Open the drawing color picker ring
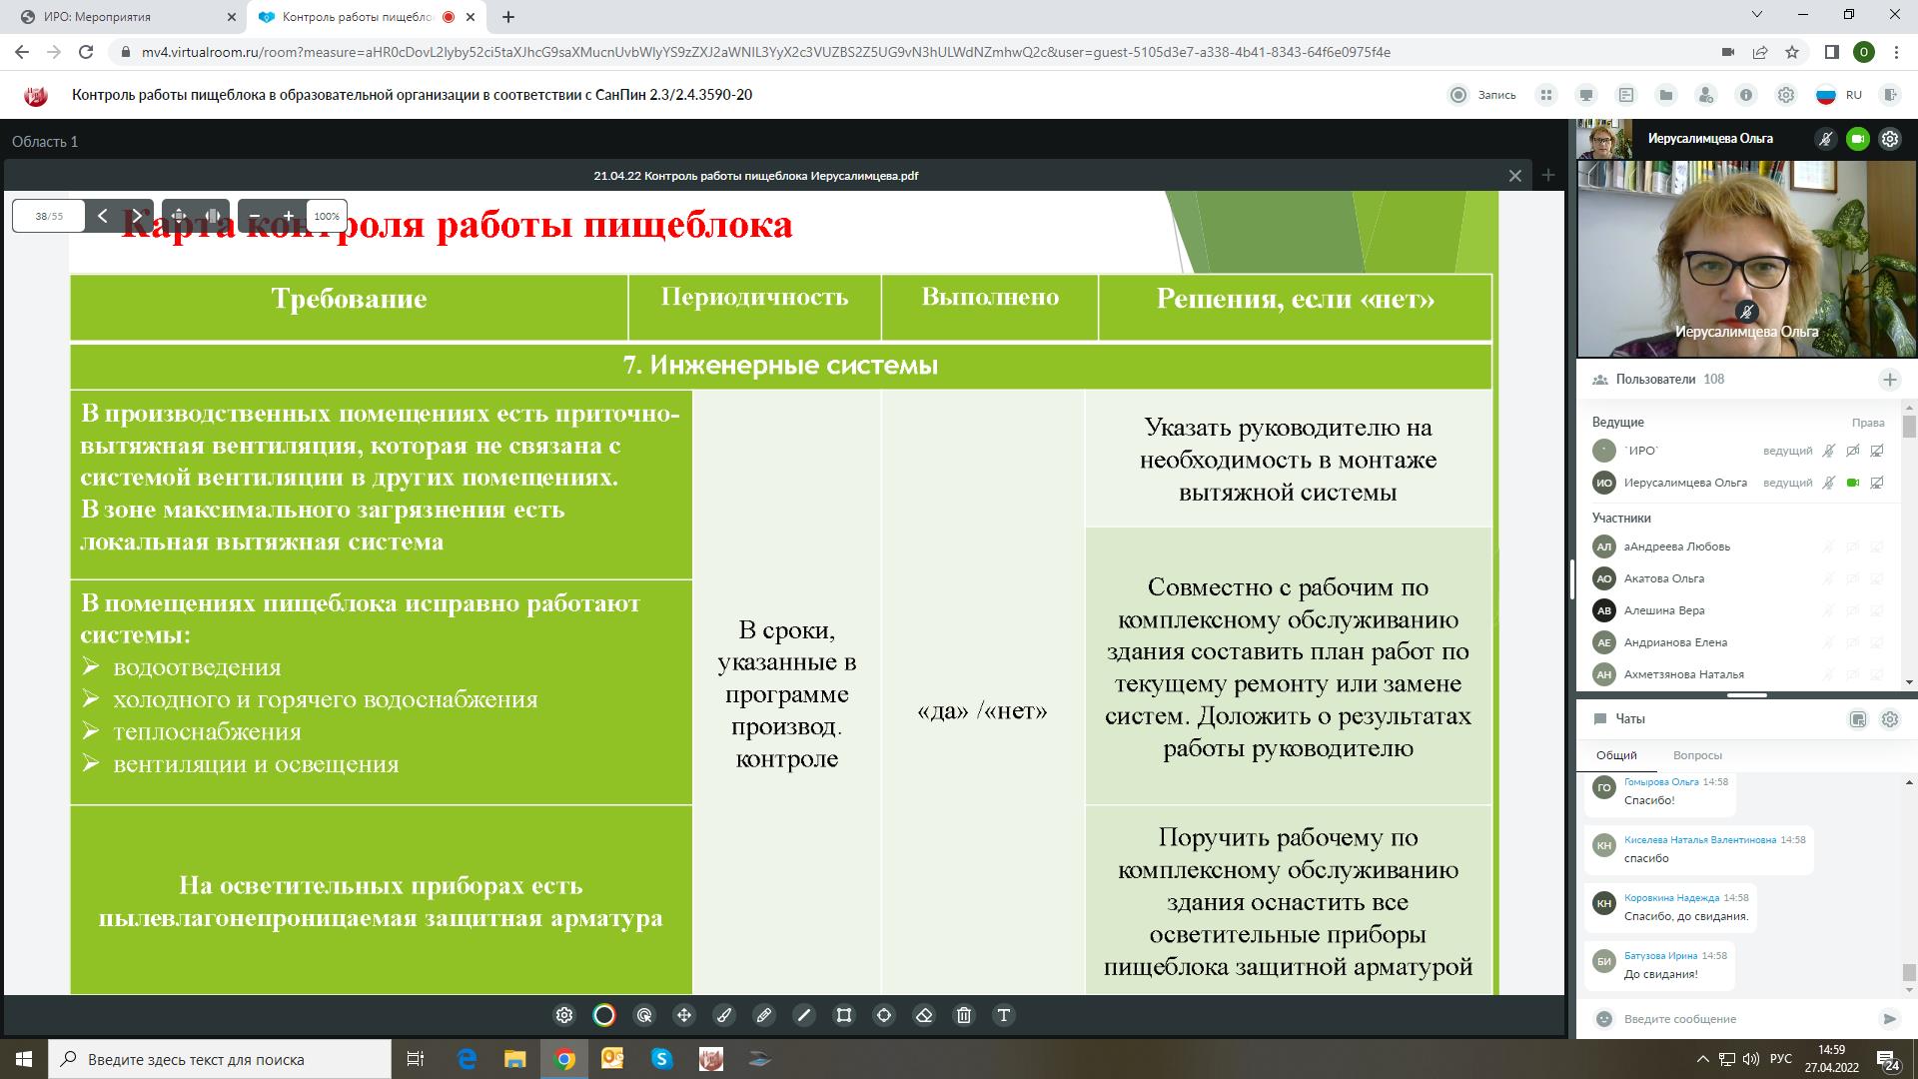Viewport: 1918px width, 1079px height. tap(604, 1015)
